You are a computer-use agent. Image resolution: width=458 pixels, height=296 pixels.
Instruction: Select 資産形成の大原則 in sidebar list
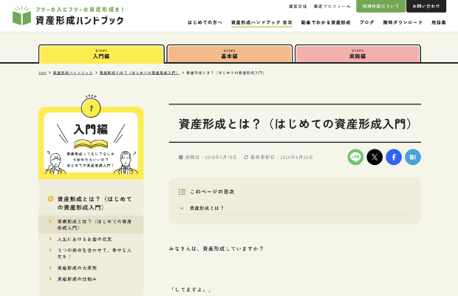click(77, 268)
